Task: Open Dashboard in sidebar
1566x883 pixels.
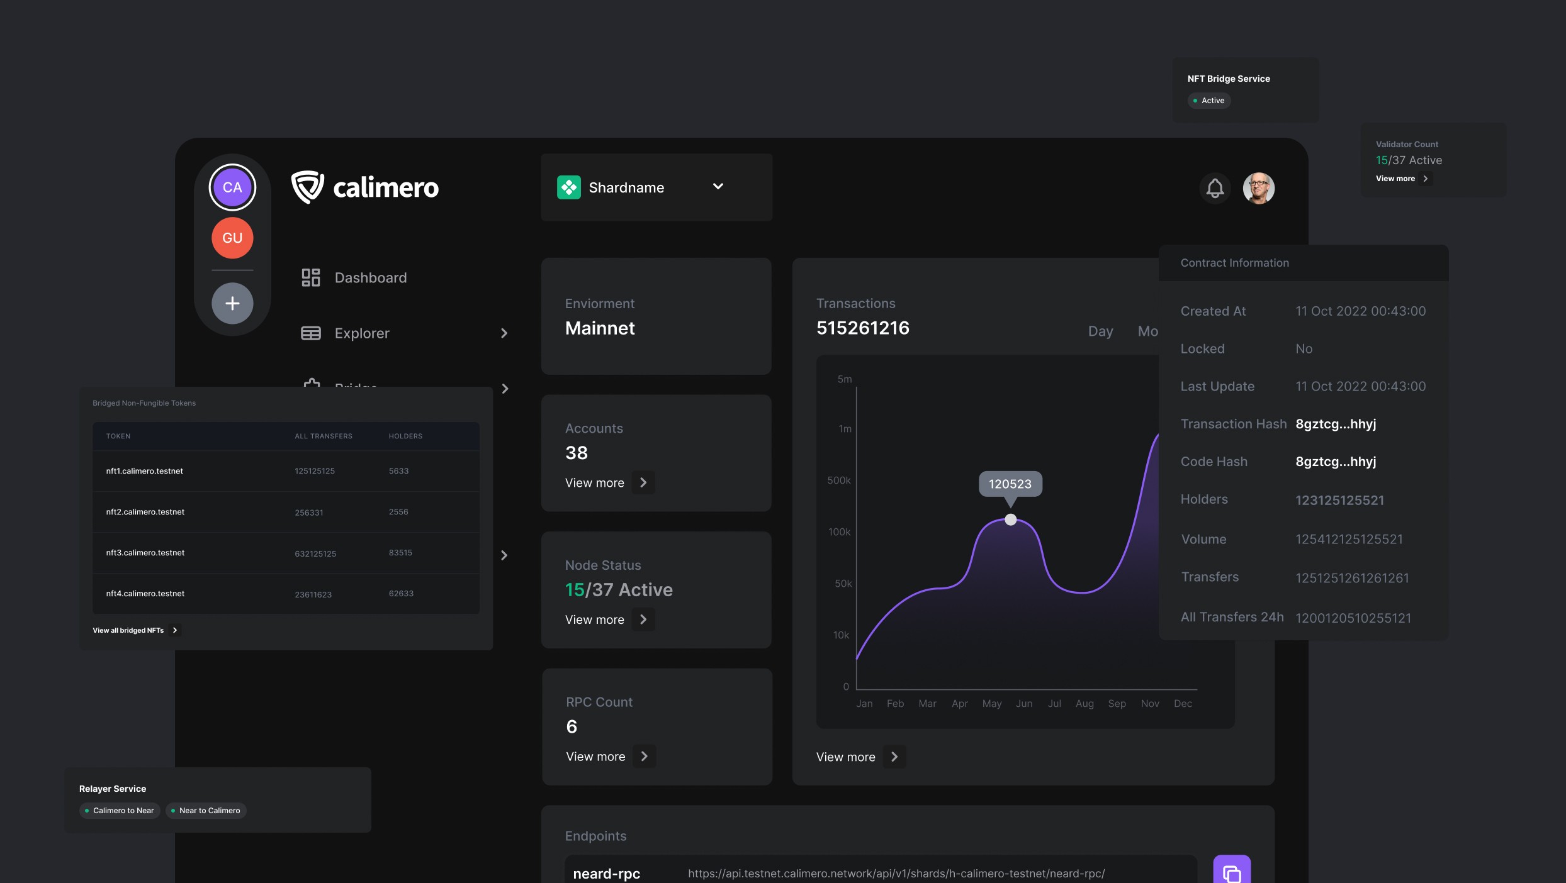Action: [x=370, y=278]
